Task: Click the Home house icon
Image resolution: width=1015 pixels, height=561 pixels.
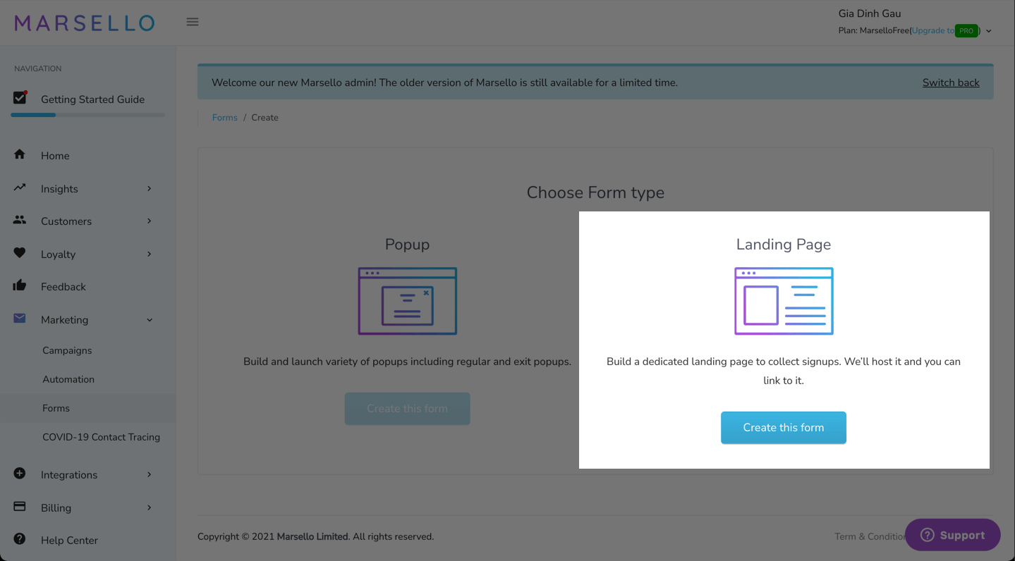Action: pos(20,154)
